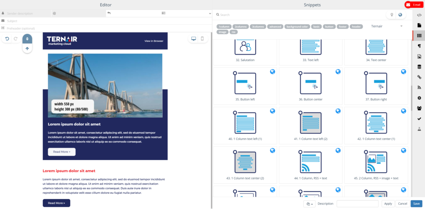Open the HTML source code panel
425x209 pixels.
419,15
